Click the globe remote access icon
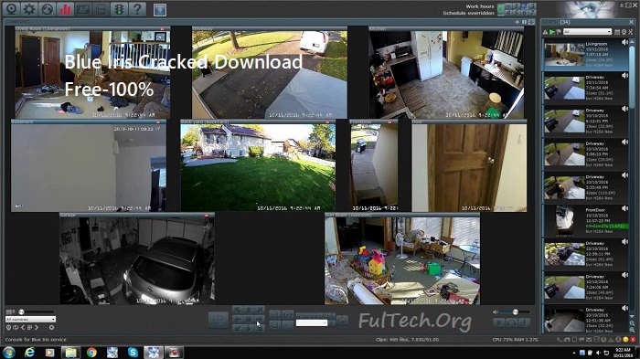640x359 pixels. [x=47, y=9]
